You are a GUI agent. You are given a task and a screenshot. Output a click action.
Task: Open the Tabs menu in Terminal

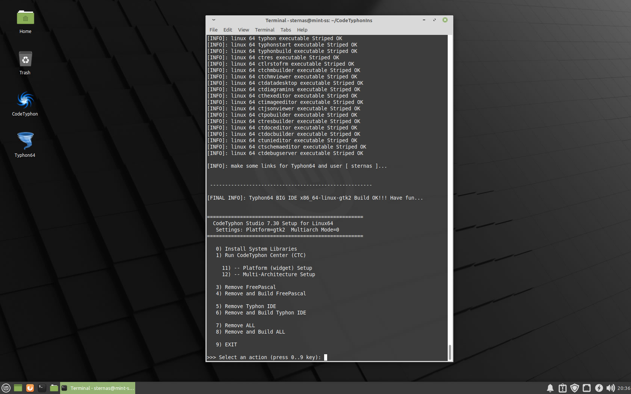(x=285, y=30)
